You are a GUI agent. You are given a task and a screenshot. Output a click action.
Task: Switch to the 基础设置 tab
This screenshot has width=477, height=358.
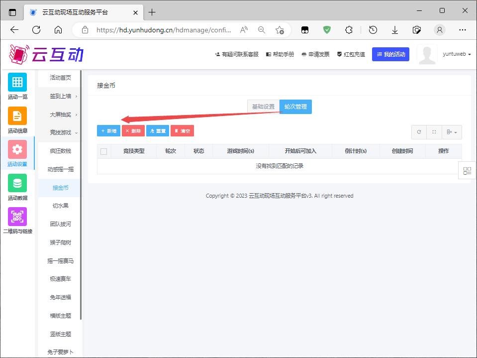tap(263, 107)
